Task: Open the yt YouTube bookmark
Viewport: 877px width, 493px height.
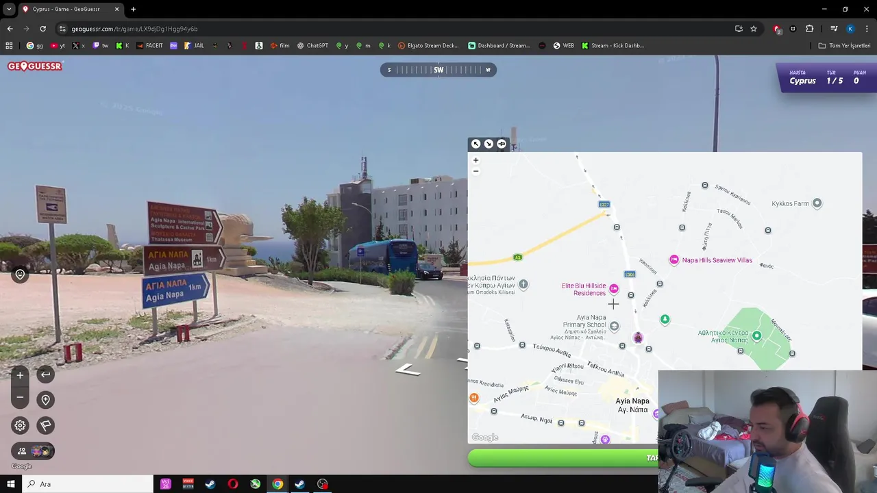Action: tap(58, 46)
